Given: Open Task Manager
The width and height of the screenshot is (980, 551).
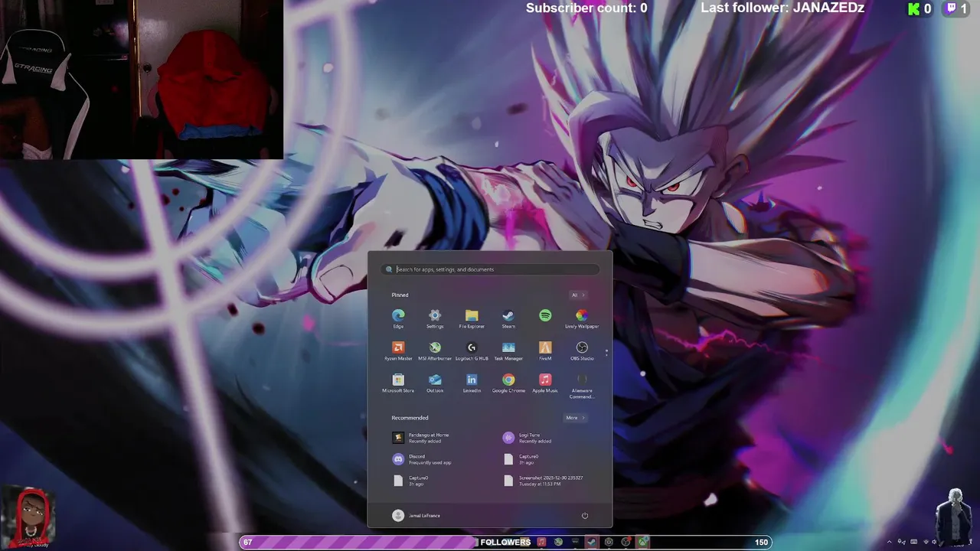Looking at the screenshot, I should point(508,351).
